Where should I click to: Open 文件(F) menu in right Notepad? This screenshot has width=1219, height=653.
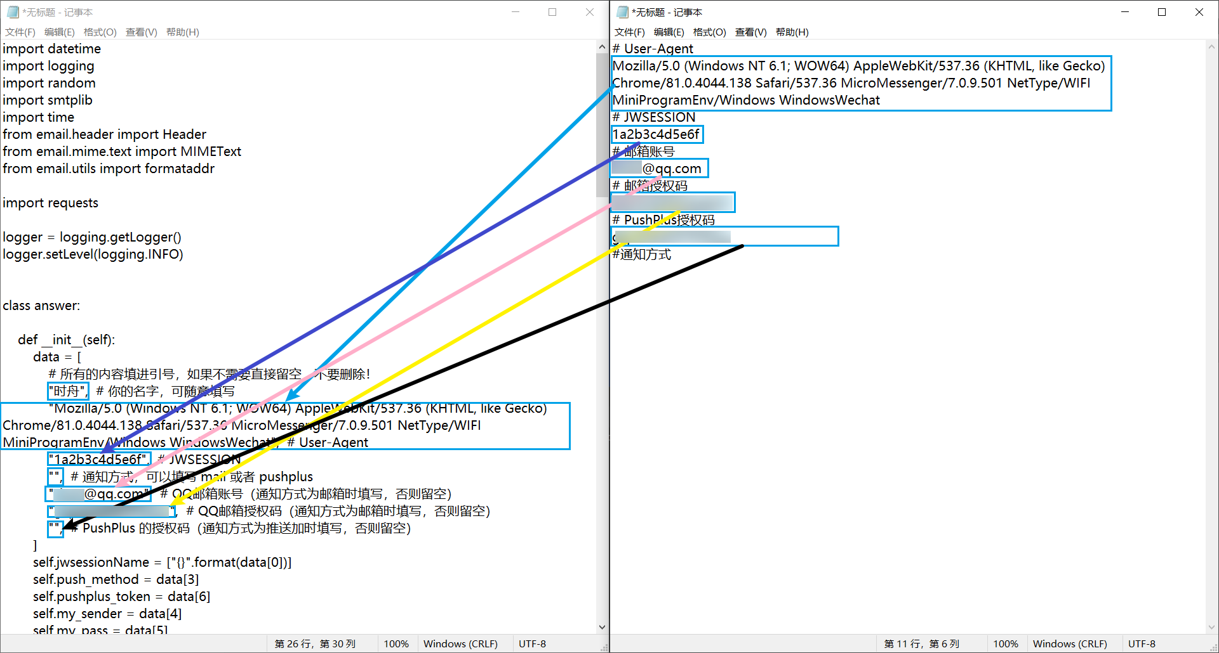629,32
